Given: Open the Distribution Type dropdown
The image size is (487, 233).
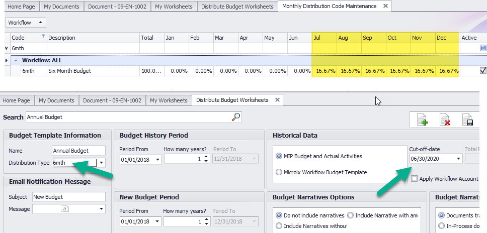Looking at the screenshot, I should (x=101, y=163).
